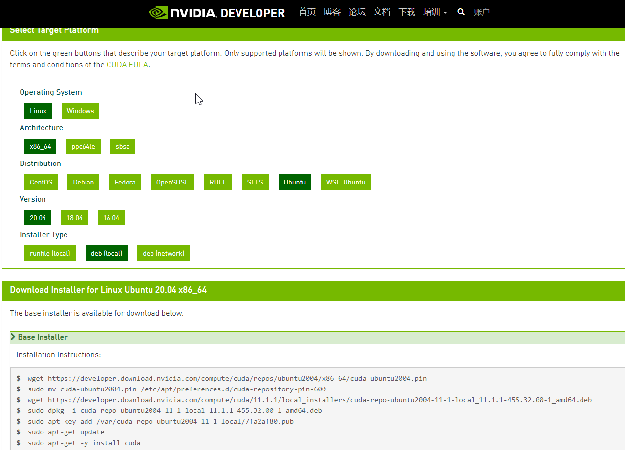
Task: Choose sbsa architecture
Action: [123, 146]
